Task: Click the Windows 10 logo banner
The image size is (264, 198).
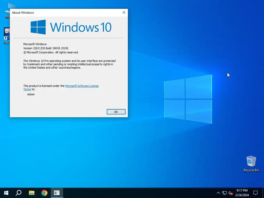Action: click(x=71, y=27)
